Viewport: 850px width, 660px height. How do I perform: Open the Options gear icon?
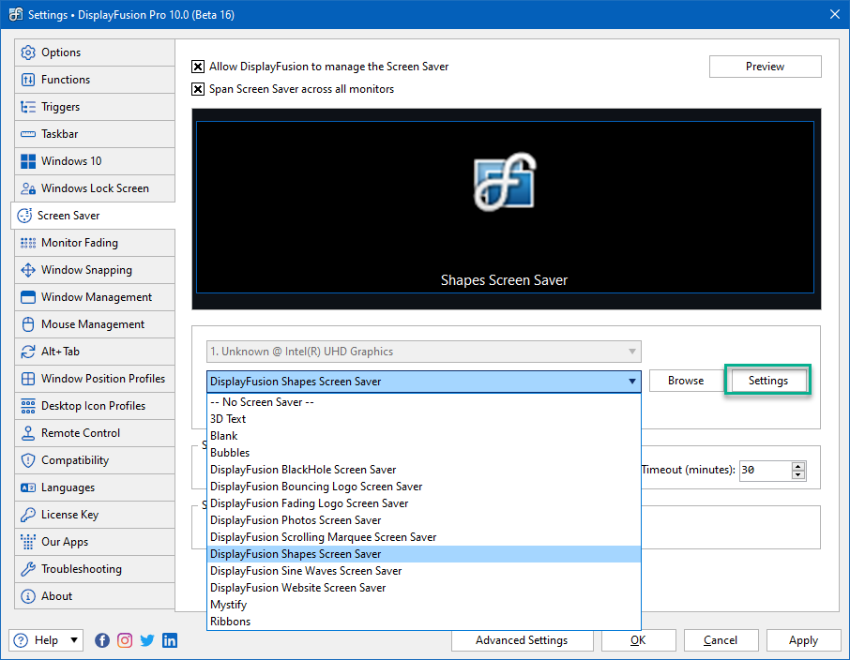[27, 52]
